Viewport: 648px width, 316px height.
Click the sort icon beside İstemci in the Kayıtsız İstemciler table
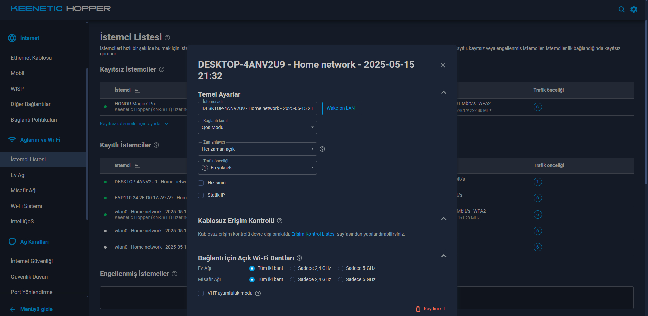[137, 90]
